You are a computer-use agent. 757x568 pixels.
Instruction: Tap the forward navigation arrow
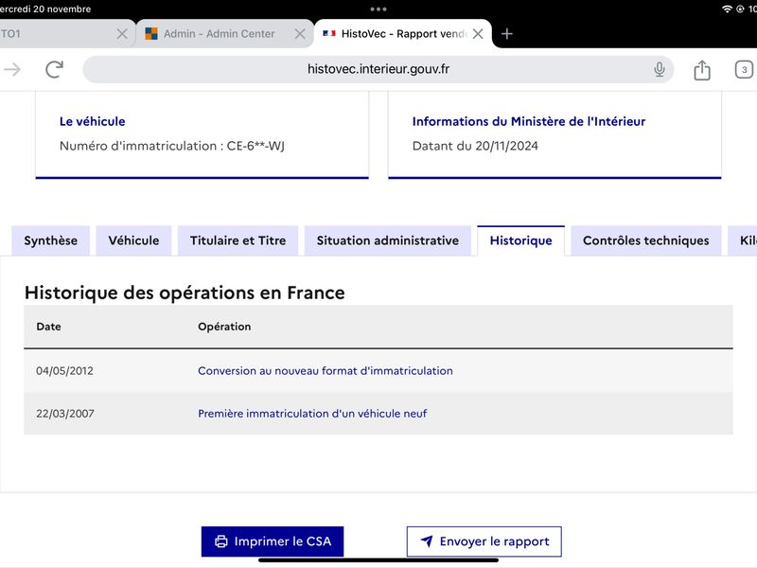12,69
